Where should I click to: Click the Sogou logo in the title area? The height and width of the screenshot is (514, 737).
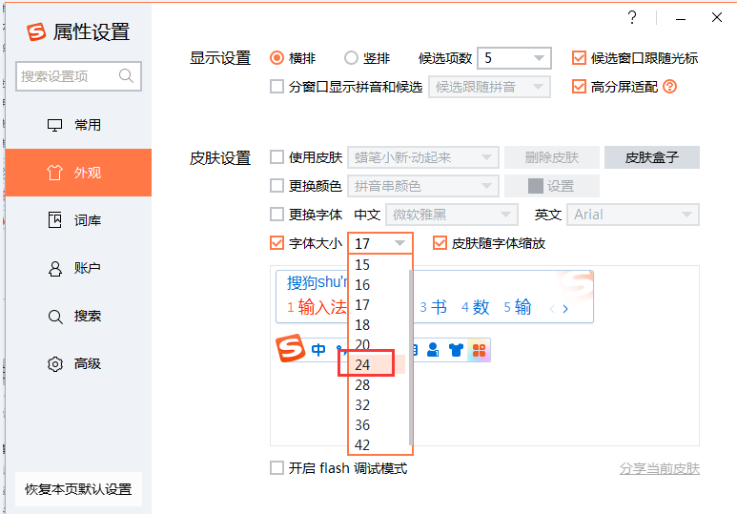36,32
